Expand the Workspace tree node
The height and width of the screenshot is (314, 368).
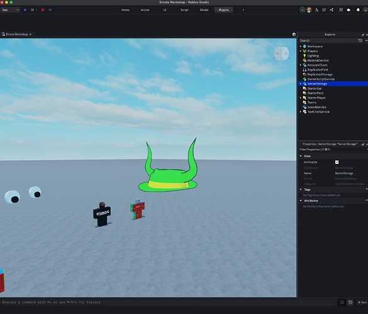pos(301,46)
